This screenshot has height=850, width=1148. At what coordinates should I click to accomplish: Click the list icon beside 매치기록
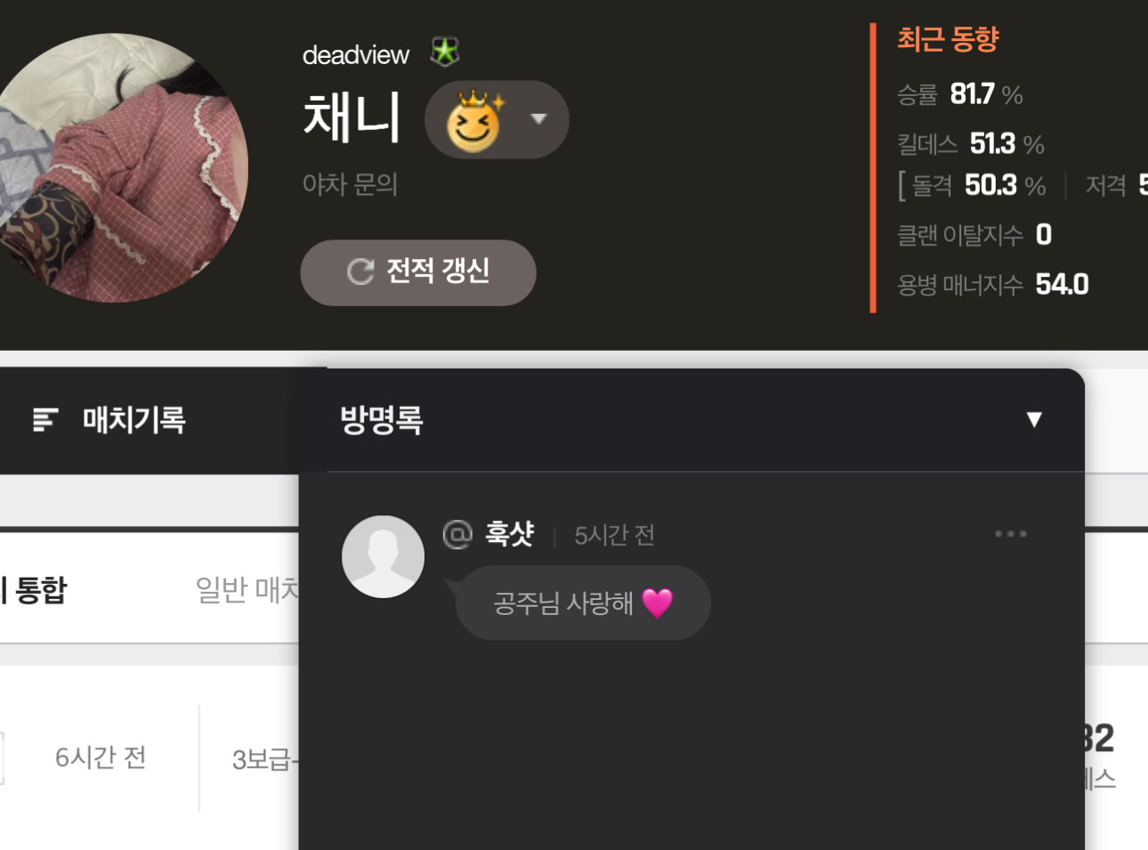(45, 419)
